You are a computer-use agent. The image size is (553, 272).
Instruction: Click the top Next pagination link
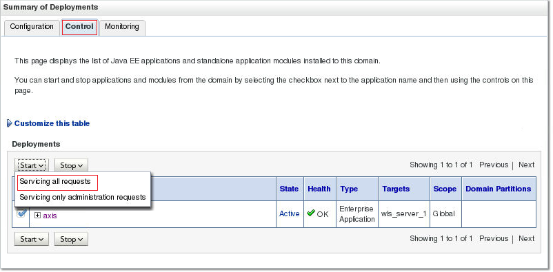(x=526, y=165)
